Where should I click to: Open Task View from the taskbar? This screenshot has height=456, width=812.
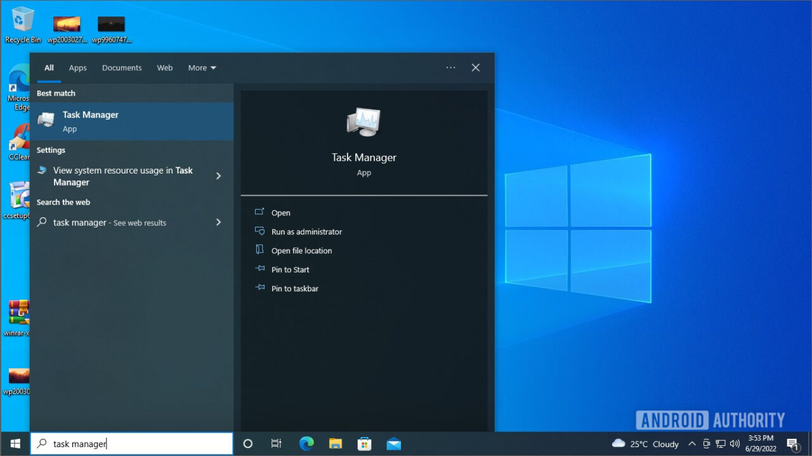(276, 443)
